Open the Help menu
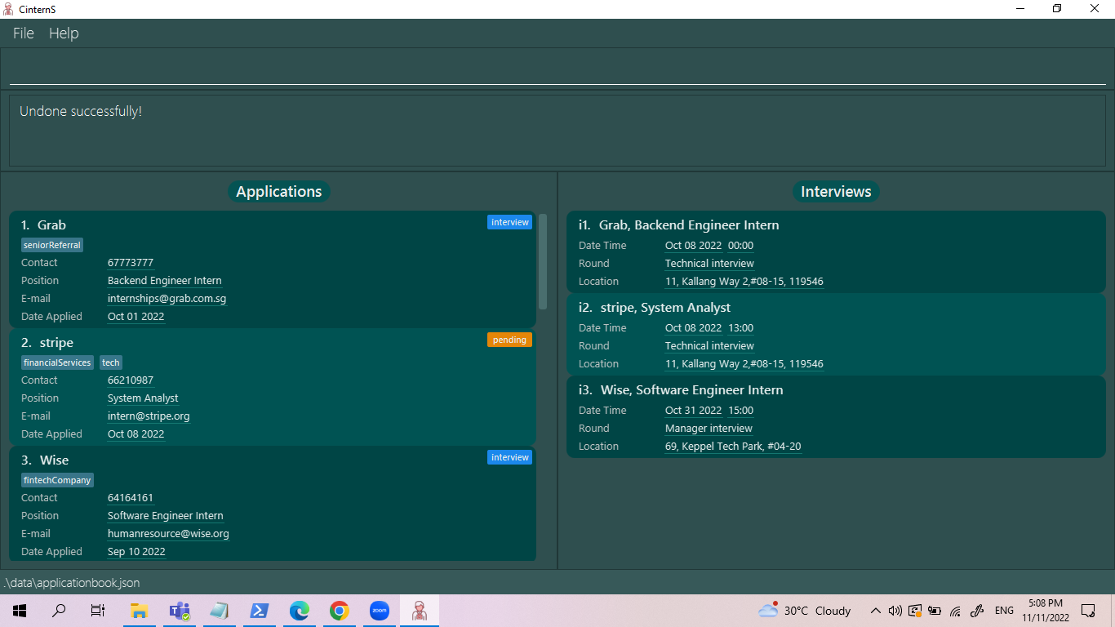This screenshot has height=627, width=1115. click(64, 33)
